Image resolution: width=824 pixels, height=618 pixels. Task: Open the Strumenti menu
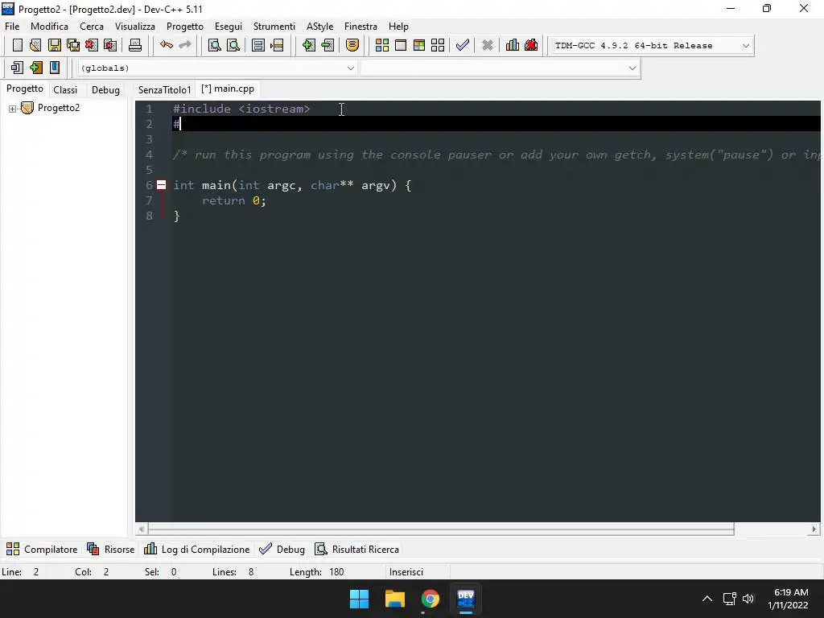pos(274,27)
